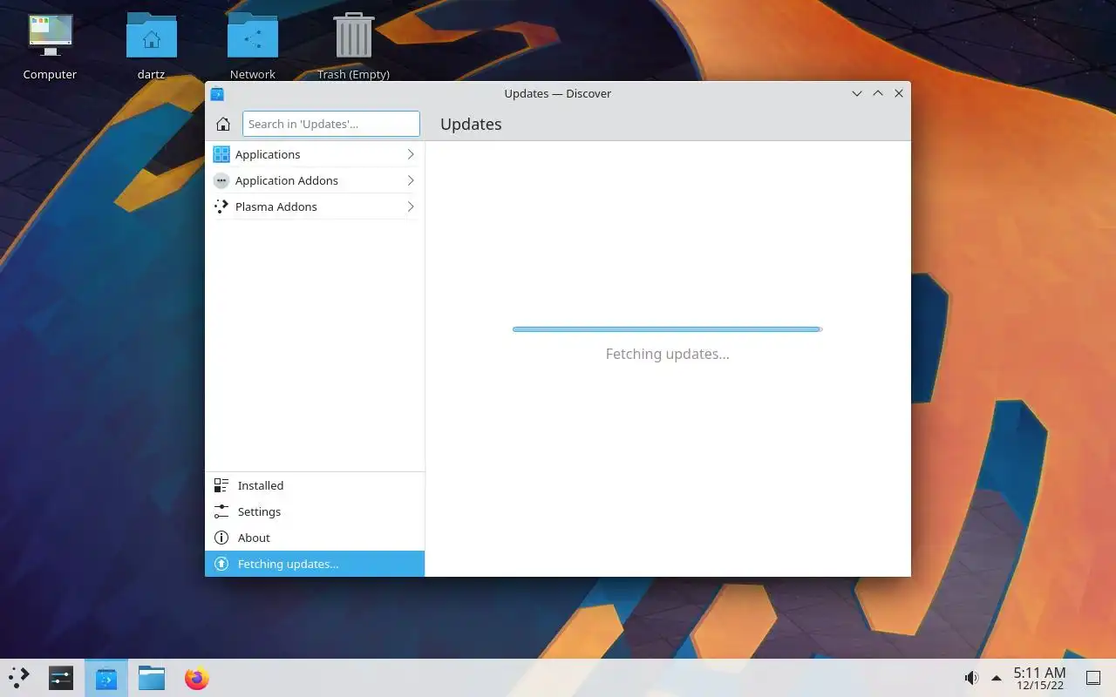Screen dimensions: 1116x697
Task: Open the Settings page in Discover
Action: (x=315, y=511)
